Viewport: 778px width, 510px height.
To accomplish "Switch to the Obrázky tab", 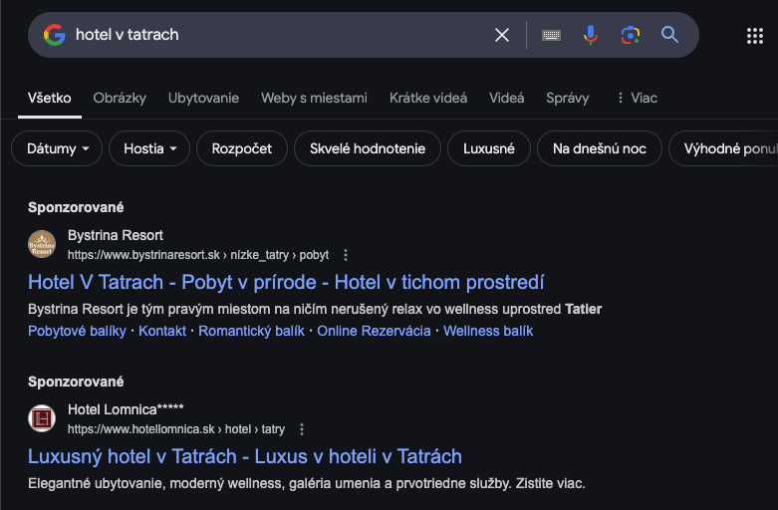I will [120, 98].
